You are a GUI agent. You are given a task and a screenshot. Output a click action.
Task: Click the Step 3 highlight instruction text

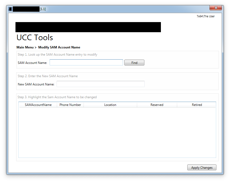[57, 97]
